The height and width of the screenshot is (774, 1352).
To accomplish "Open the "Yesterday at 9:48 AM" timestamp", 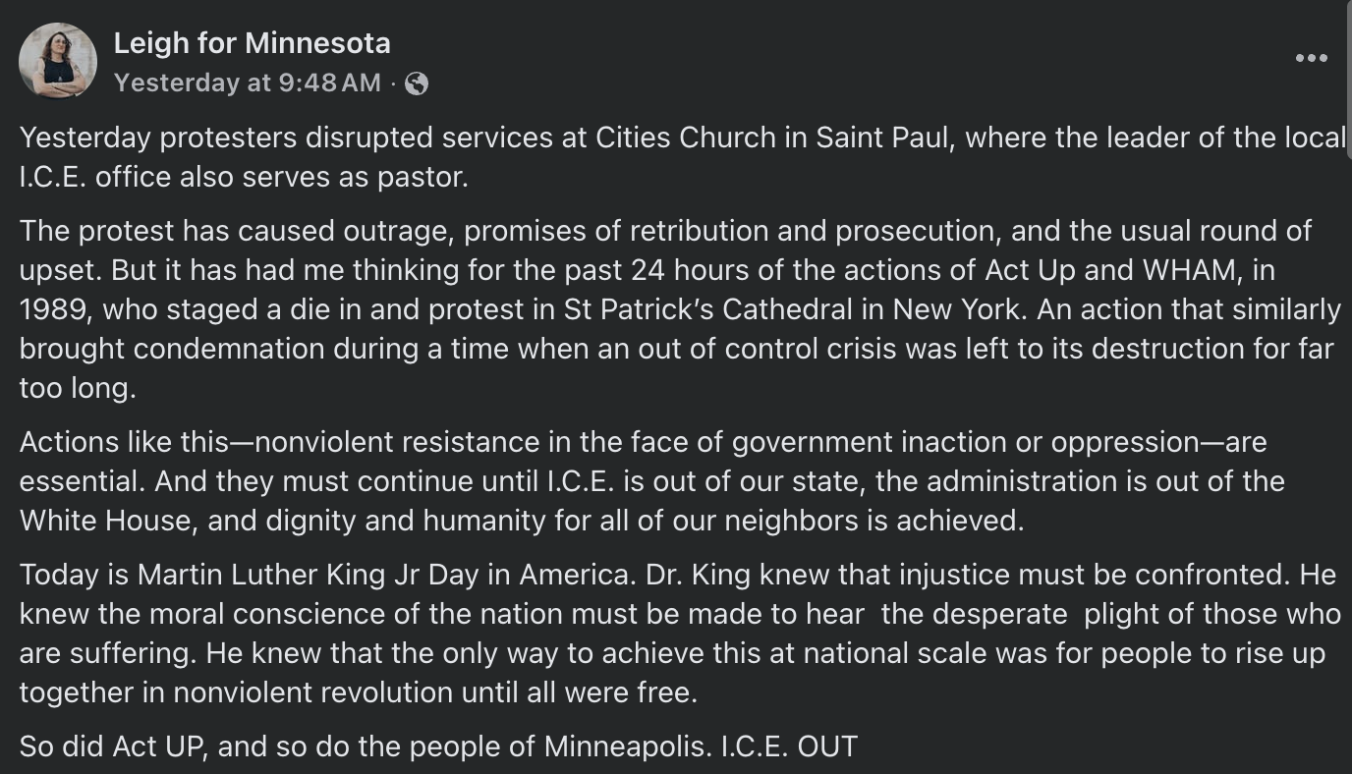I will [247, 83].
